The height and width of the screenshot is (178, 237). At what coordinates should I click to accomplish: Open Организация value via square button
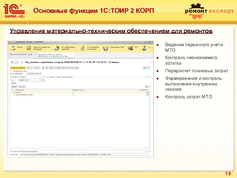[x=44, y=77]
